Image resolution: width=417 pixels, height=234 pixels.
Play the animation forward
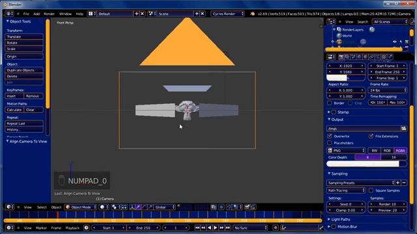[216, 227]
